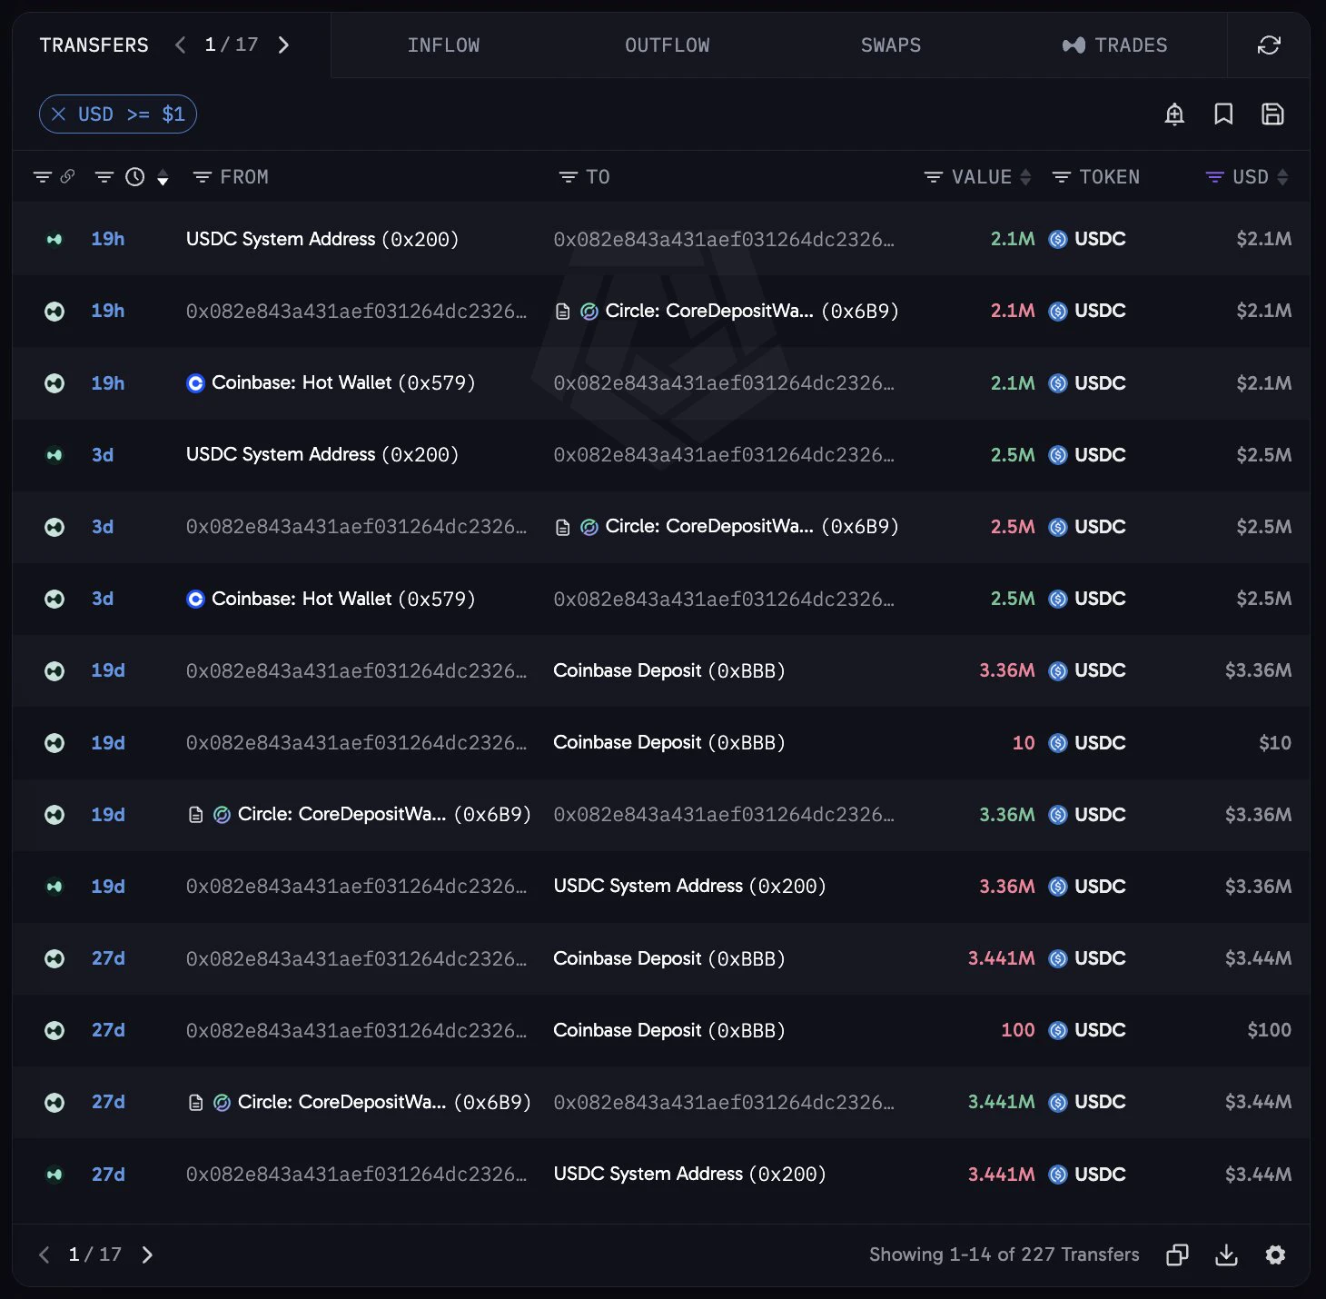Click the contract document icon in 3d Circle row
1326x1299 pixels.
(x=563, y=527)
